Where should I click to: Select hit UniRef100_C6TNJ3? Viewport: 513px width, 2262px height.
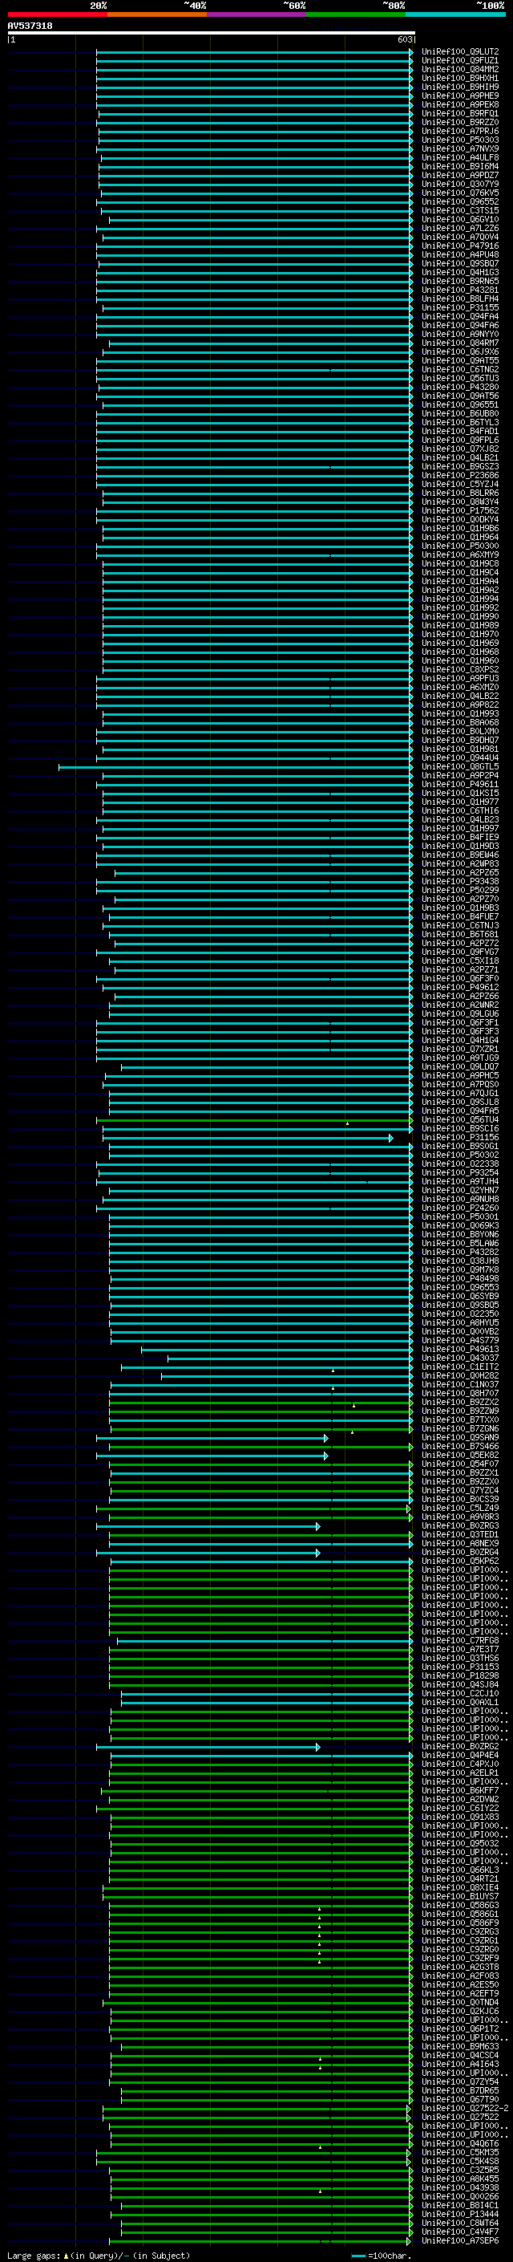pos(459,925)
